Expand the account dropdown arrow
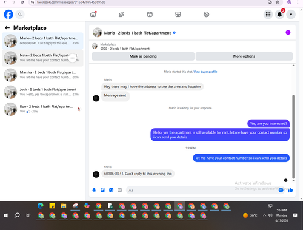Image resolution: width=303 pixels, height=230 pixels. pos(291,15)
